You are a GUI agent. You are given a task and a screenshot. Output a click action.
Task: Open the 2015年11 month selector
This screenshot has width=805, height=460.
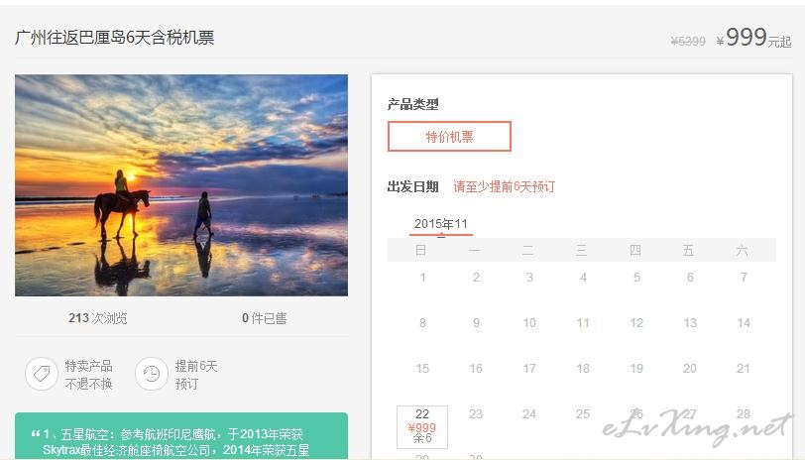[441, 224]
